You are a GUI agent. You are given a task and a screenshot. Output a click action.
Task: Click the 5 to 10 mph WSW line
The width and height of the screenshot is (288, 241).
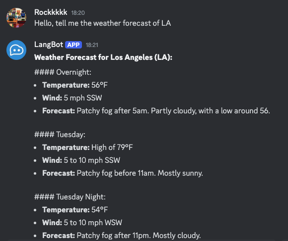(x=82, y=223)
